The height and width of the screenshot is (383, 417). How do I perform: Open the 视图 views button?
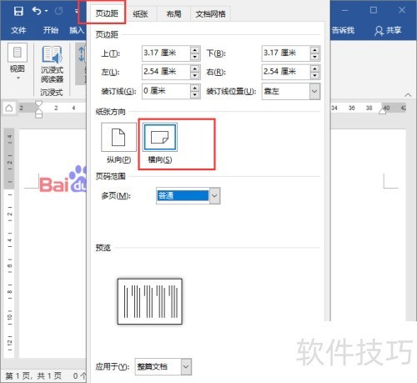tap(18, 61)
